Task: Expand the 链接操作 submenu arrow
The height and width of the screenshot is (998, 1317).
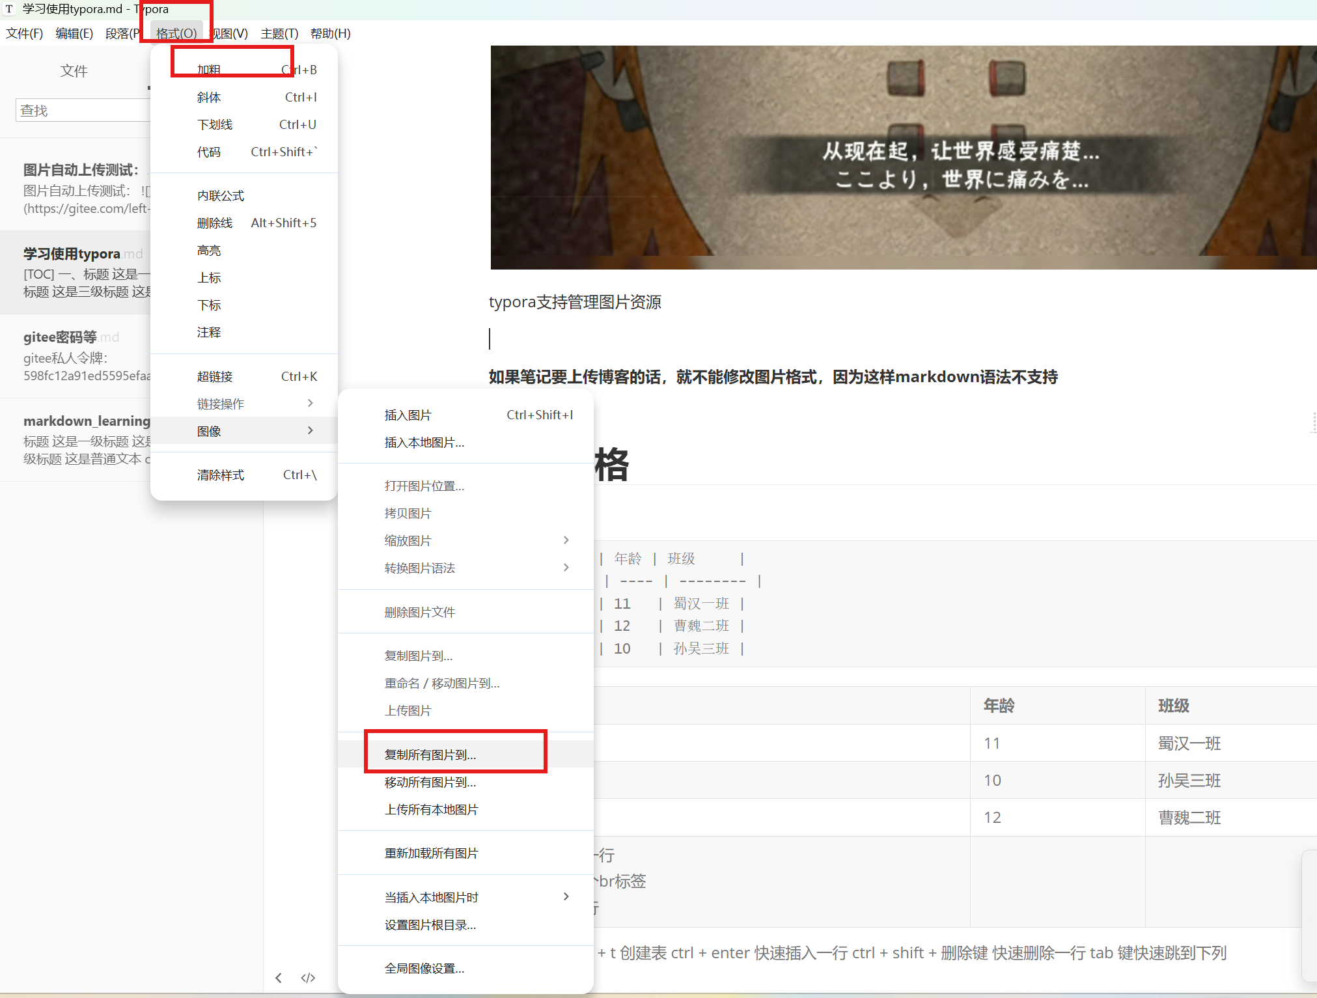Action: point(310,404)
